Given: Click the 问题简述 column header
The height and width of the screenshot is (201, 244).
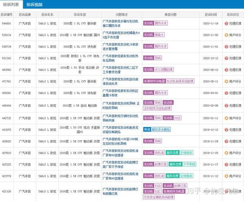Looking at the screenshot, I should coord(122,15).
